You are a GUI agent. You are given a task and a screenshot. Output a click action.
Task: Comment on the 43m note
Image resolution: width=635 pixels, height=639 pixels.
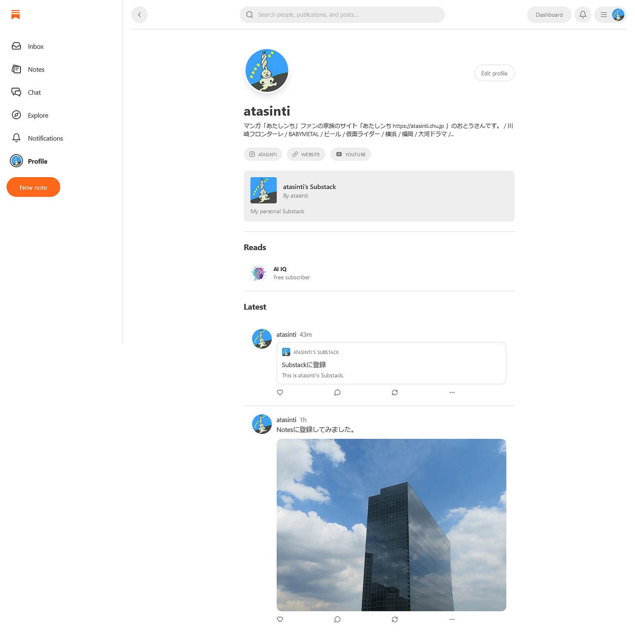coord(337,392)
